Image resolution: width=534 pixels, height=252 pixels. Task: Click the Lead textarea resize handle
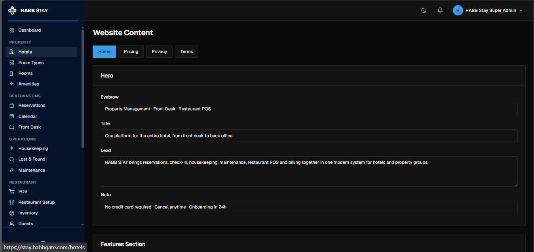515,184
